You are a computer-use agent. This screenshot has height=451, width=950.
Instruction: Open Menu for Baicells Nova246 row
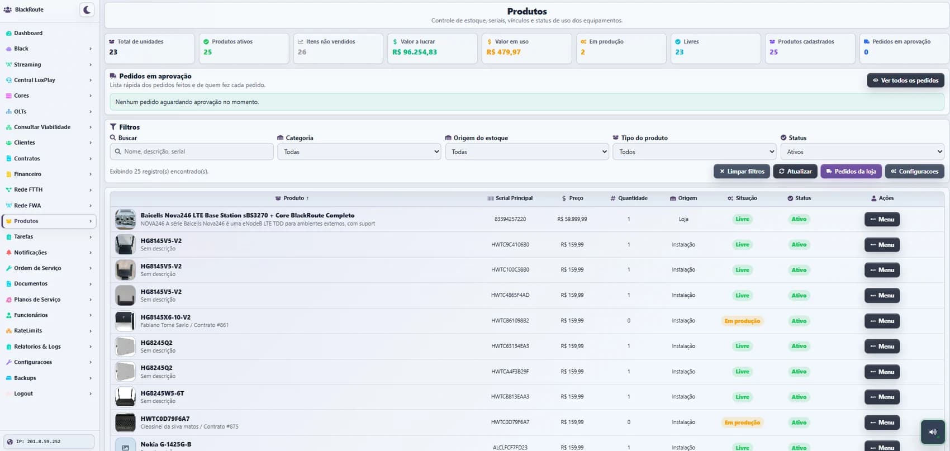coord(882,220)
